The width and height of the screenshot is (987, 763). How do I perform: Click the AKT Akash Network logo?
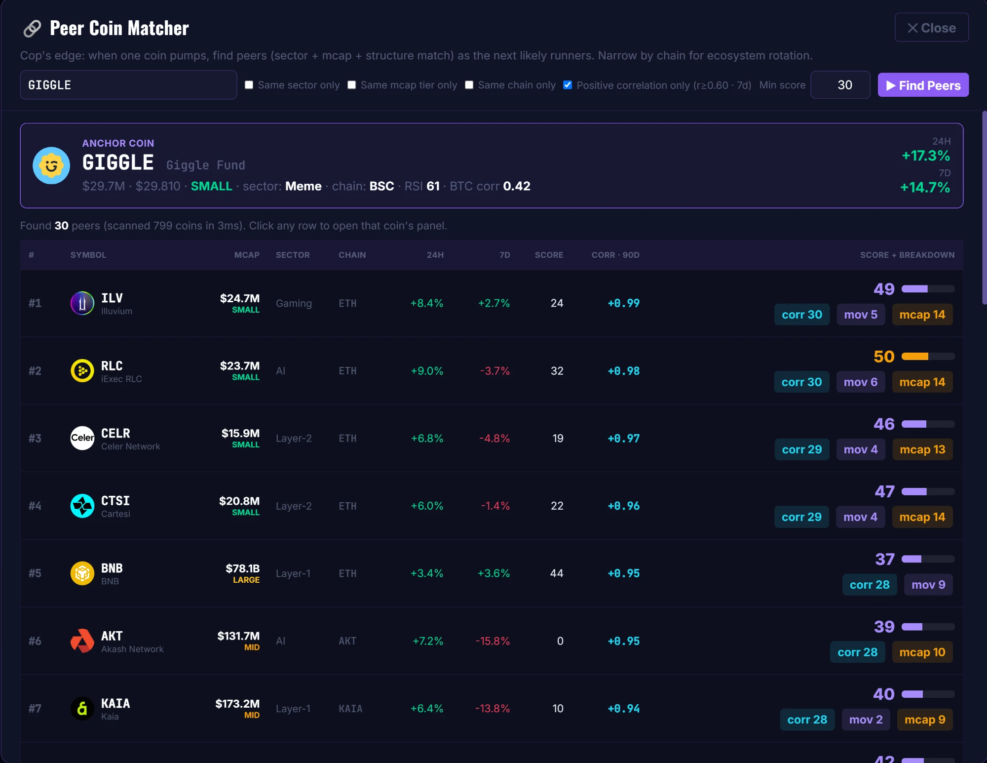tap(82, 641)
